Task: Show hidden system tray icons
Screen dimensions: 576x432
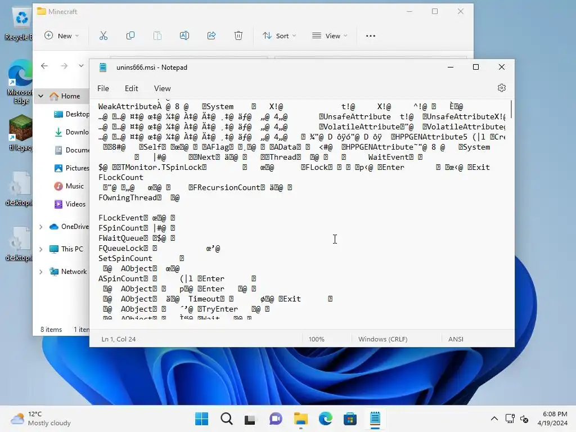Action: tap(494, 418)
